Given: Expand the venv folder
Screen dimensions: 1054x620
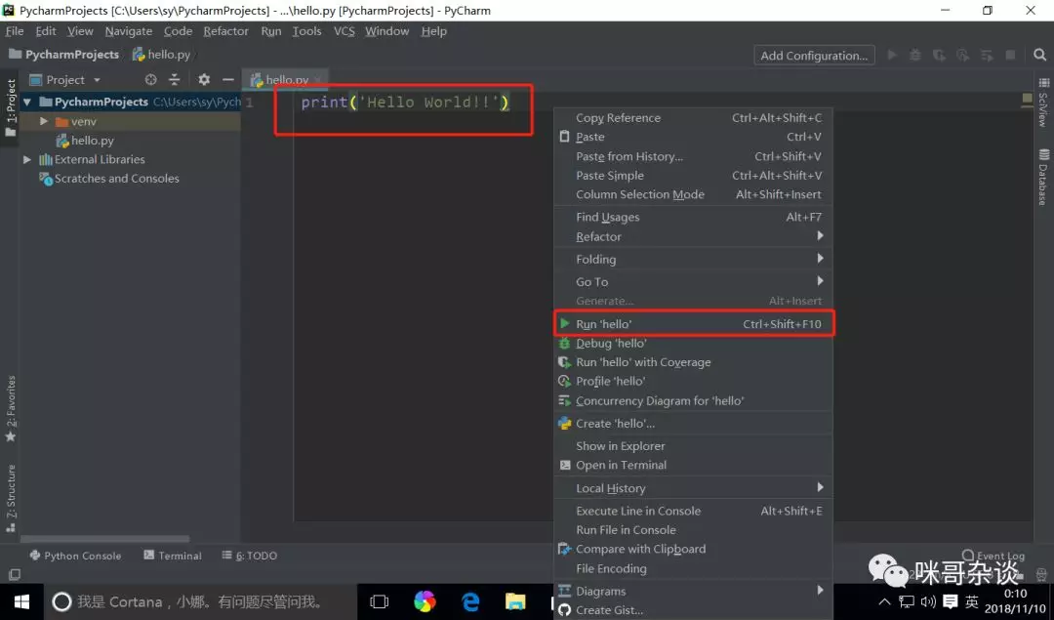Looking at the screenshot, I should tap(44, 121).
